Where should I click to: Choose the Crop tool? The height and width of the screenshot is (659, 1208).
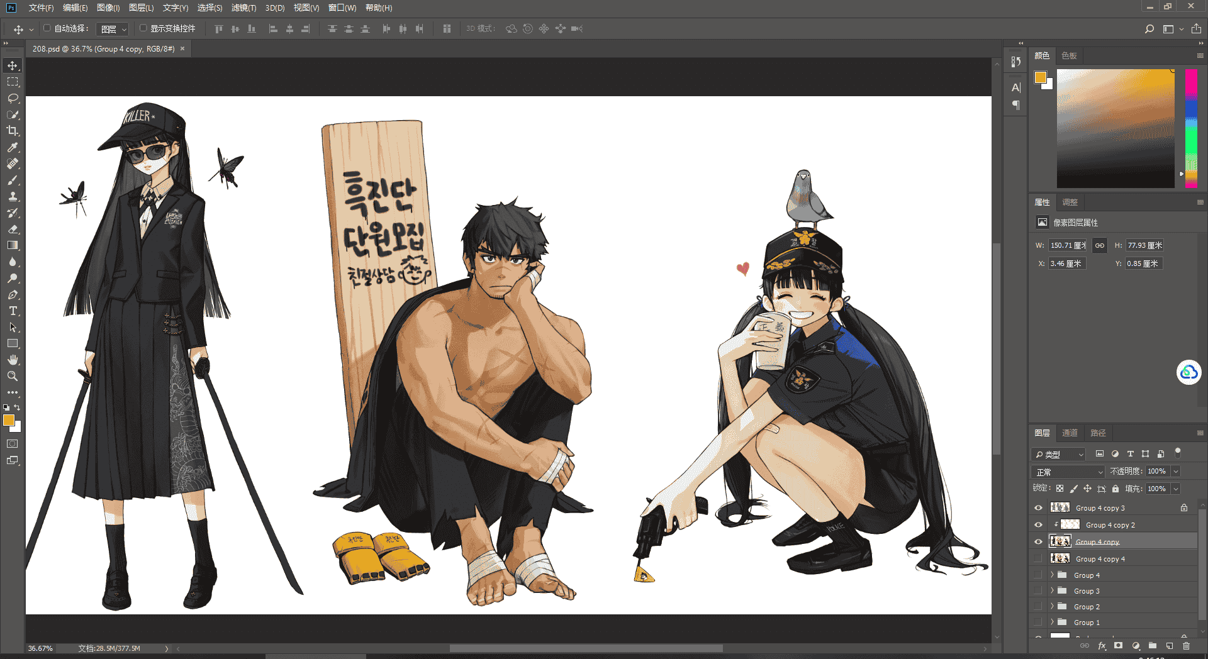pos(13,131)
